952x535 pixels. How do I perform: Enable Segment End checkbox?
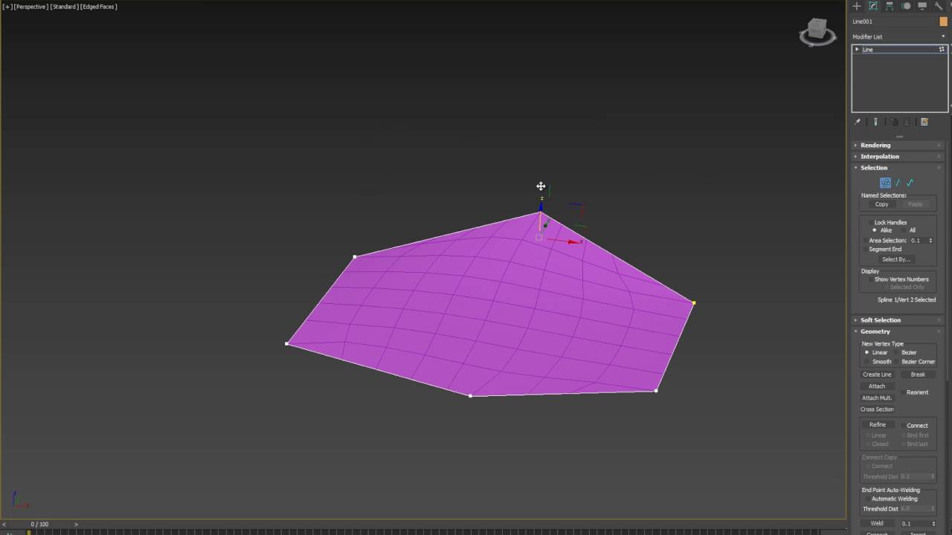coord(866,250)
